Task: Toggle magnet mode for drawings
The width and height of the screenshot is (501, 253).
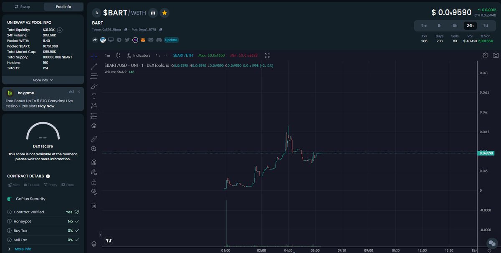Action: pos(94,162)
